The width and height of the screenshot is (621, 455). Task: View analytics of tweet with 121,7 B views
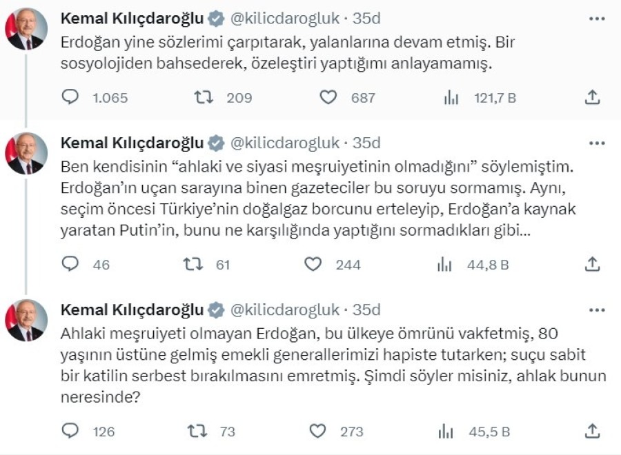tap(451, 98)
